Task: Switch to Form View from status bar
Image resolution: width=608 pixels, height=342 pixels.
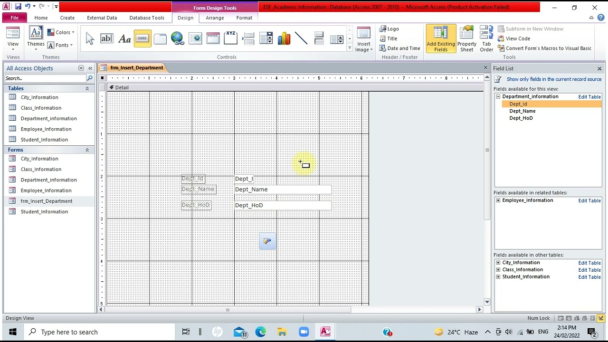Action: (x=560, y=318)
